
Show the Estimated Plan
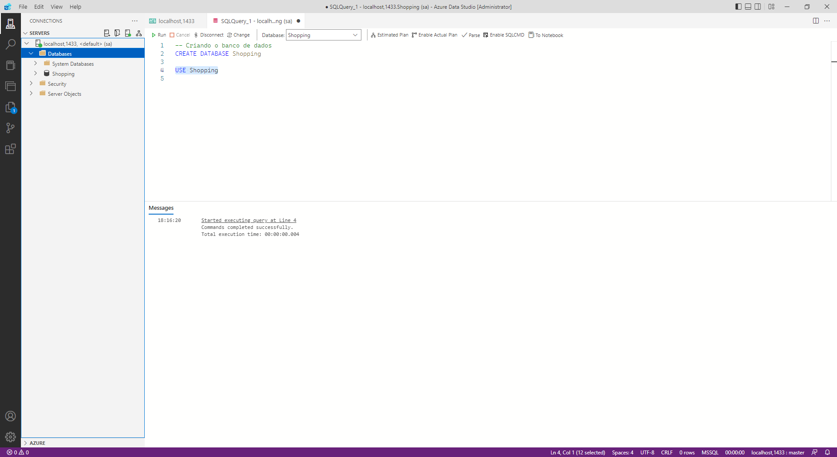[x=389, y=35]
